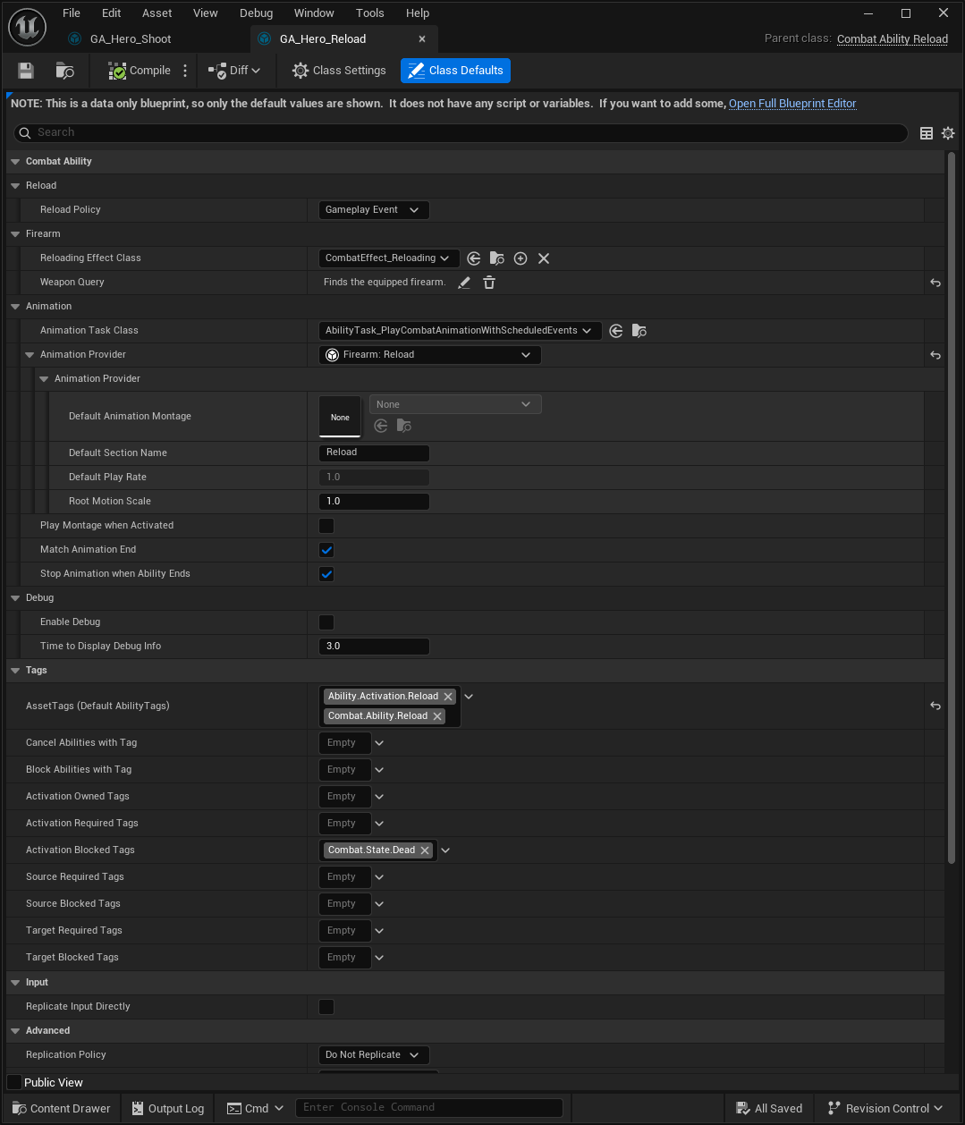Click All Saved status button

click(769, 1108)
